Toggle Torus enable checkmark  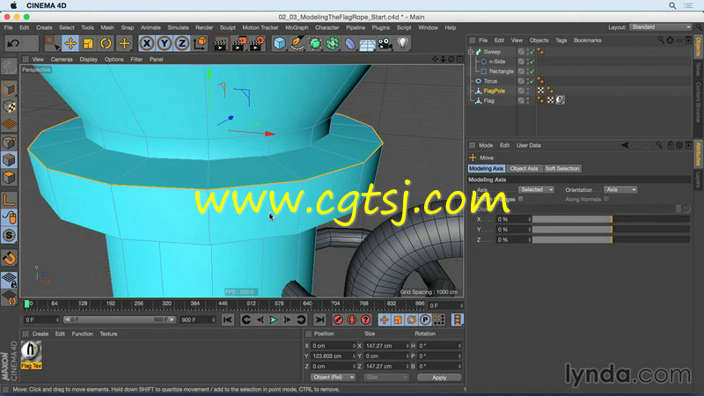(532, 81)
